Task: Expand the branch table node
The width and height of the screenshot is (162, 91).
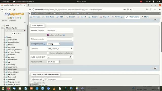Action: (4, 45)
